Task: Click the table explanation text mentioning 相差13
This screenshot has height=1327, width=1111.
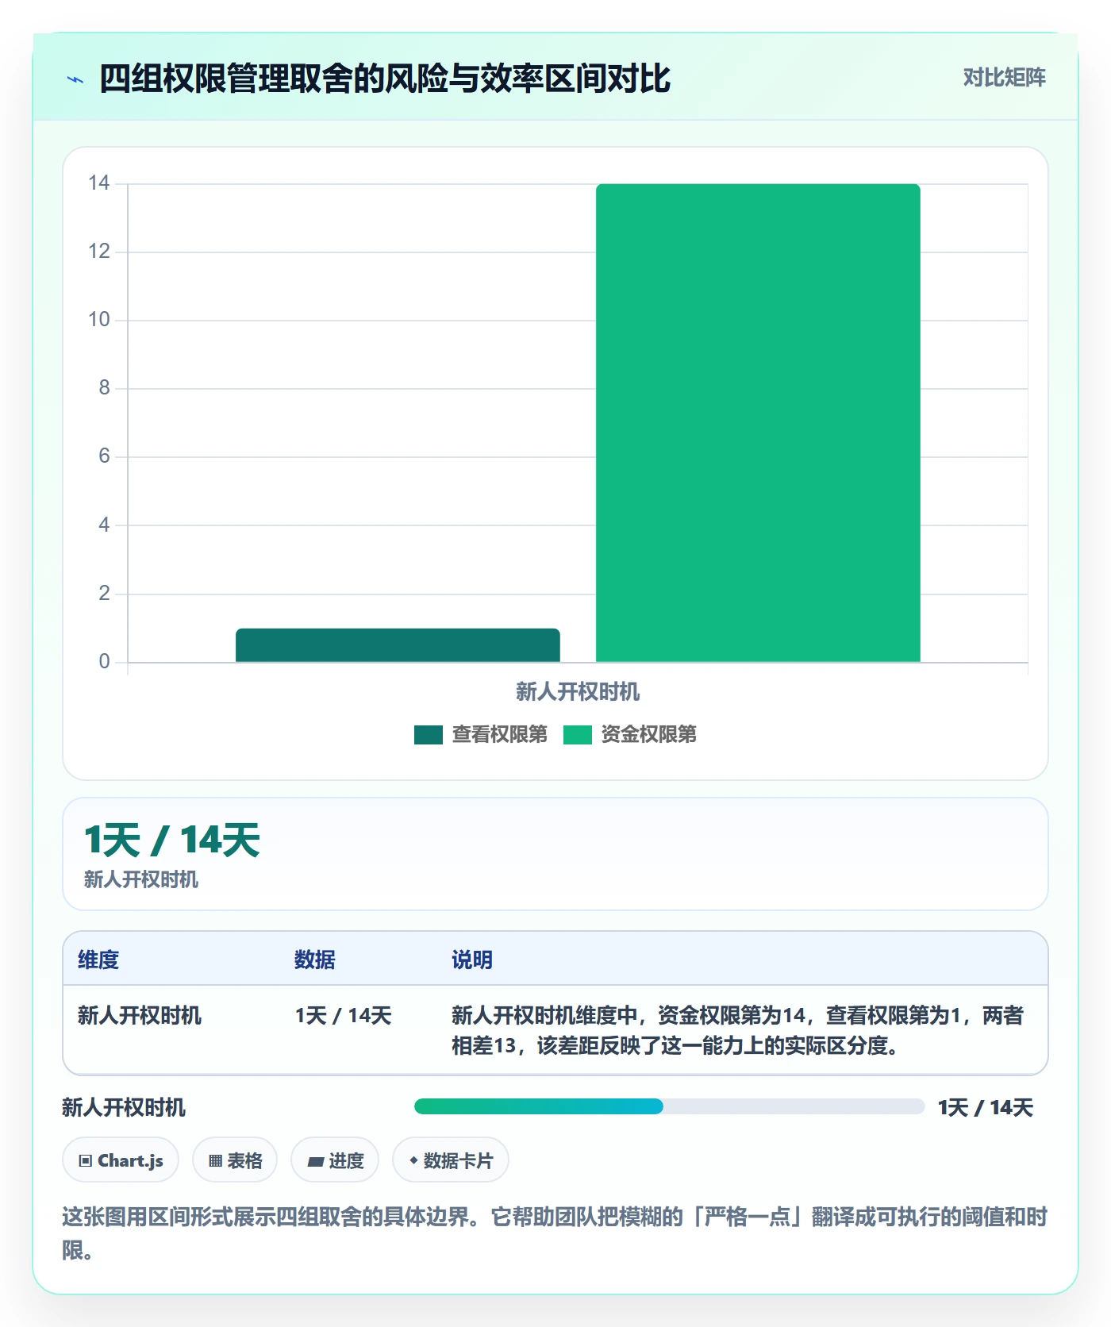Action: [x=737, y=1031]
